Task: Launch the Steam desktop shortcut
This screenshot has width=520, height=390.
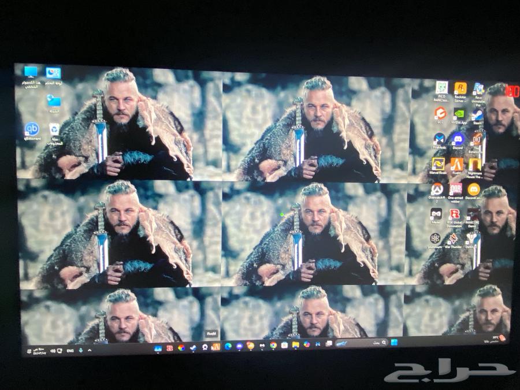Action: 477,114
